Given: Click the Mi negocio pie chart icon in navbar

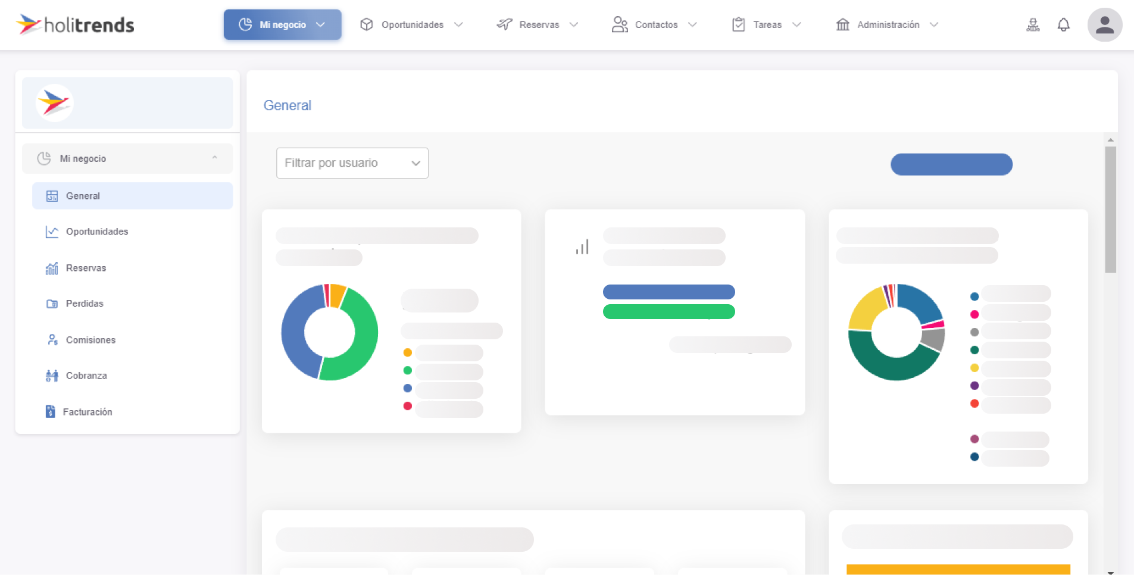Looking at the screenshot, I should click(245, 24).
